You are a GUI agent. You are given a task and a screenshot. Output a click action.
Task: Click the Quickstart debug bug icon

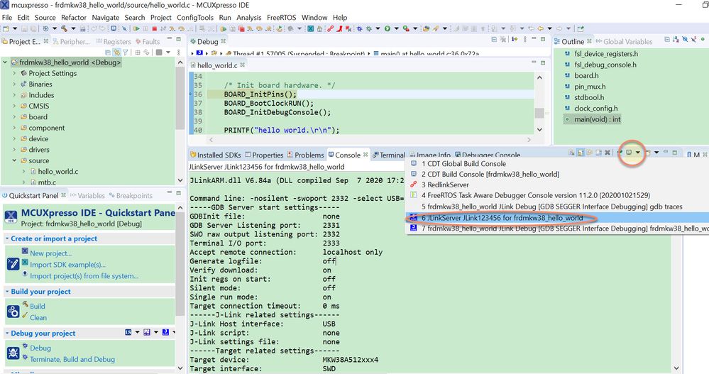pos(13,353)
